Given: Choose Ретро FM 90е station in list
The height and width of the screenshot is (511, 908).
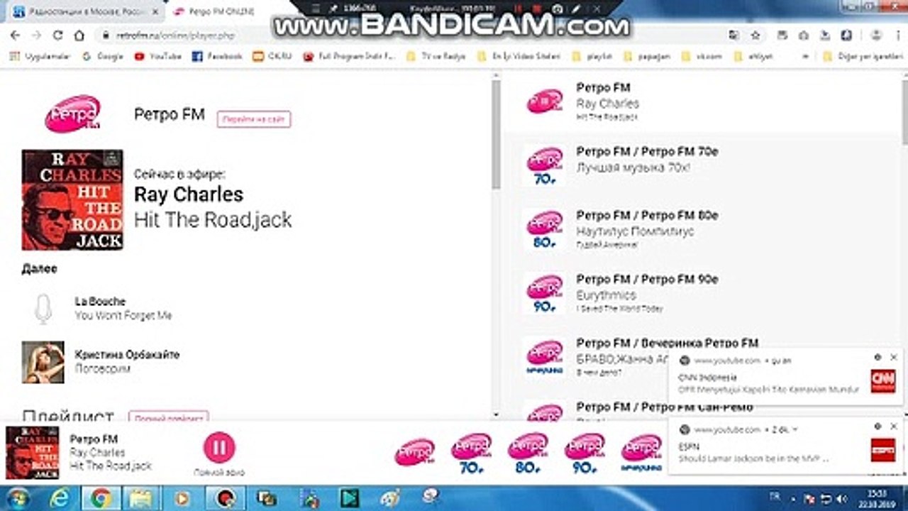Looking at the screenshot, I should [702, 293].
